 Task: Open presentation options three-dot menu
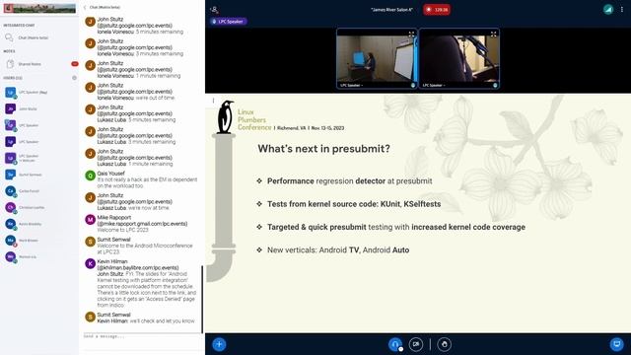point(213,101)
